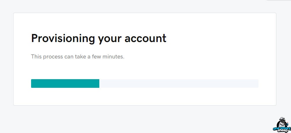Click the word "process" in the subtitle

pos(53,57)
